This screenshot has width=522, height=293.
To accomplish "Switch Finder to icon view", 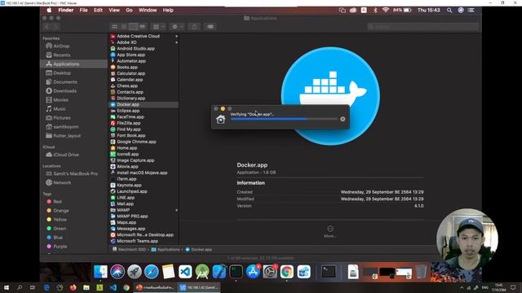I will point(114,27).
